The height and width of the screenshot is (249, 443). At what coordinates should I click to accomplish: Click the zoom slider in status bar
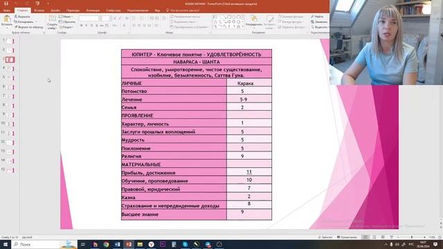click(412, 237)
